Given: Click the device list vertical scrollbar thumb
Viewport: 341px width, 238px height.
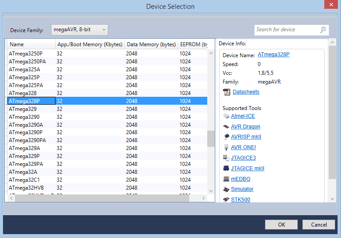Looking at the screenshot, I should (211, 138).
